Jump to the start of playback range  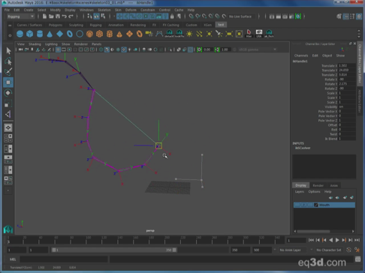coord(311,240)
